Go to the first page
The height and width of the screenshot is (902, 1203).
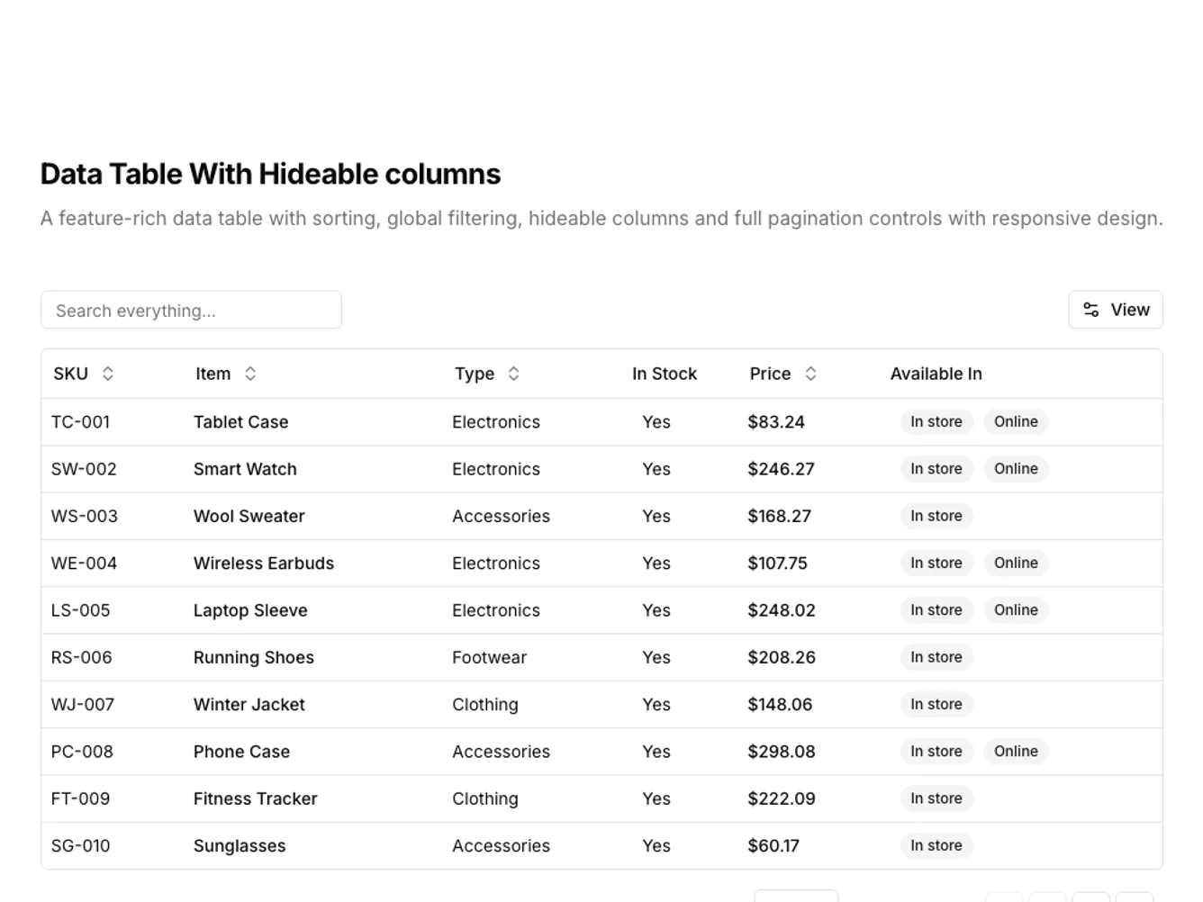click(1004, 898)
